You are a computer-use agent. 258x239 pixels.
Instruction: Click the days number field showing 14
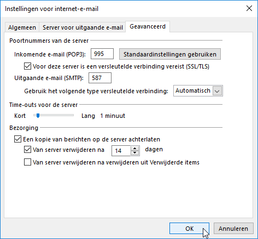point(121,151)
